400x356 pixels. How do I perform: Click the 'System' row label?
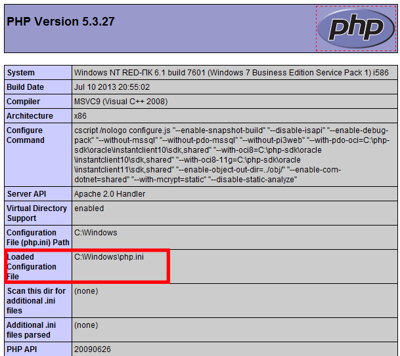click(20, 73)
